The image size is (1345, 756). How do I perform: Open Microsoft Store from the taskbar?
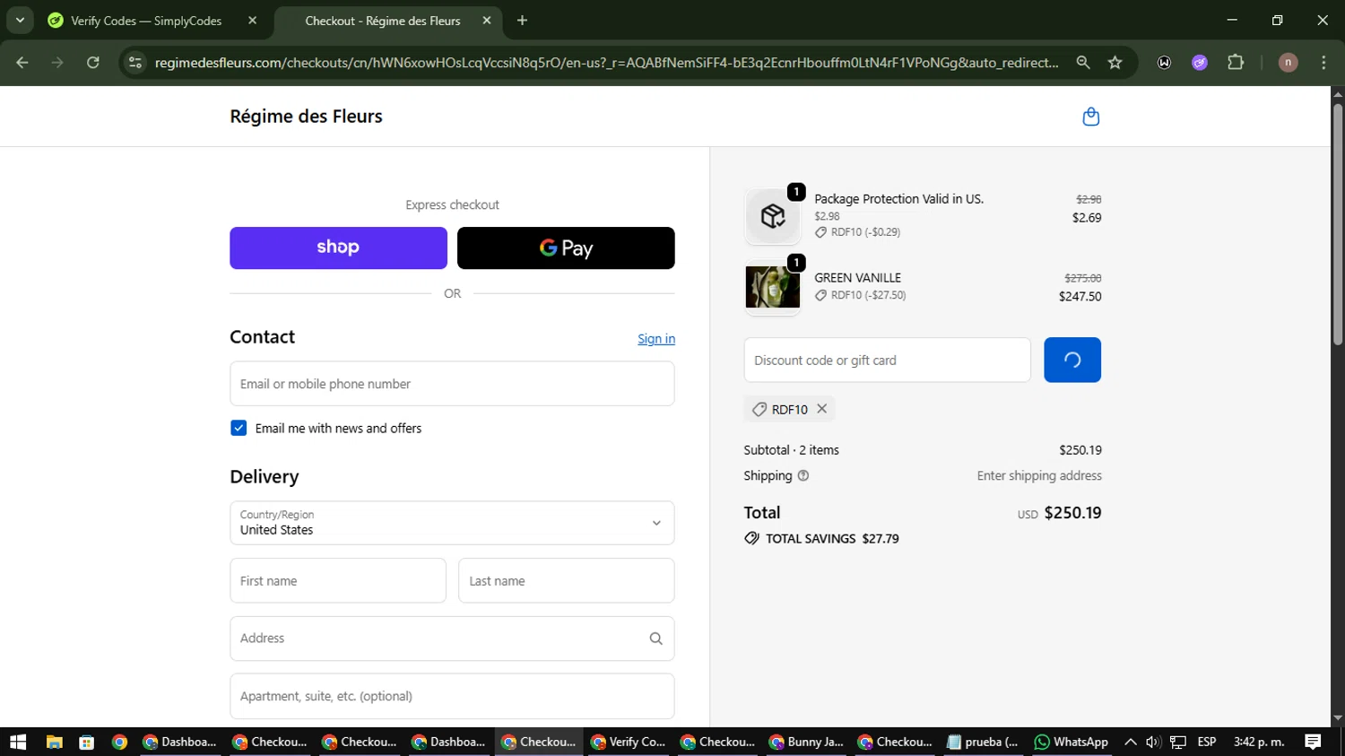86,742
